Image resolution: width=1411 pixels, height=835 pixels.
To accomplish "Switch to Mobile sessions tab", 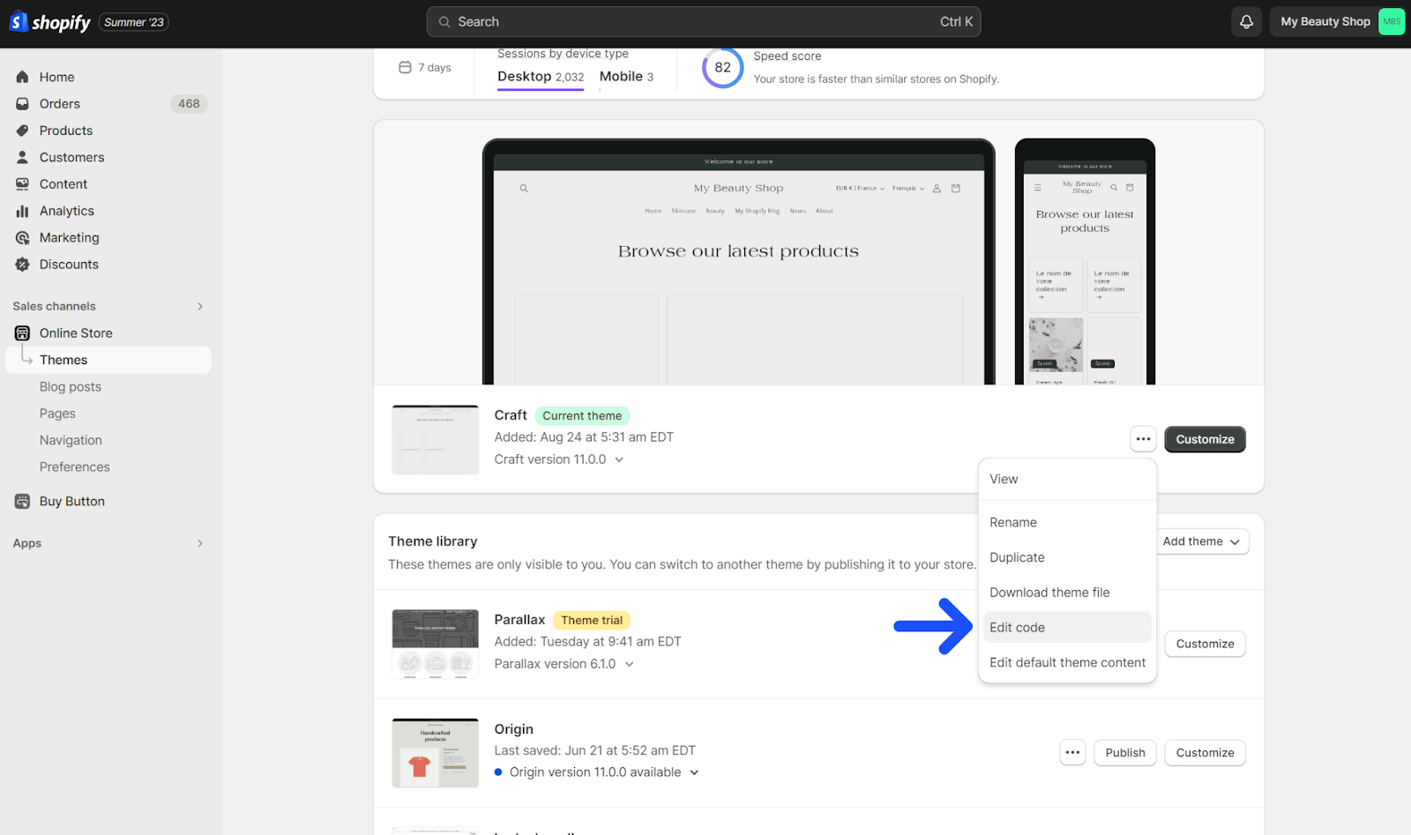I will tap(626, 77).
